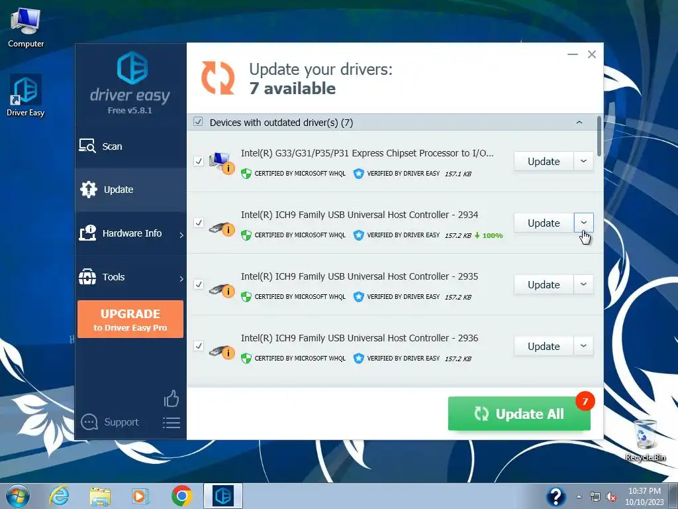
Task: Update the G33/G31/P35/P31 Express Chipset driver
Action: tap(544, 162)
